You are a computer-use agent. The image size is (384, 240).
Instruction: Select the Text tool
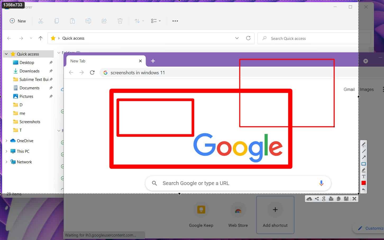pos(364,177)
